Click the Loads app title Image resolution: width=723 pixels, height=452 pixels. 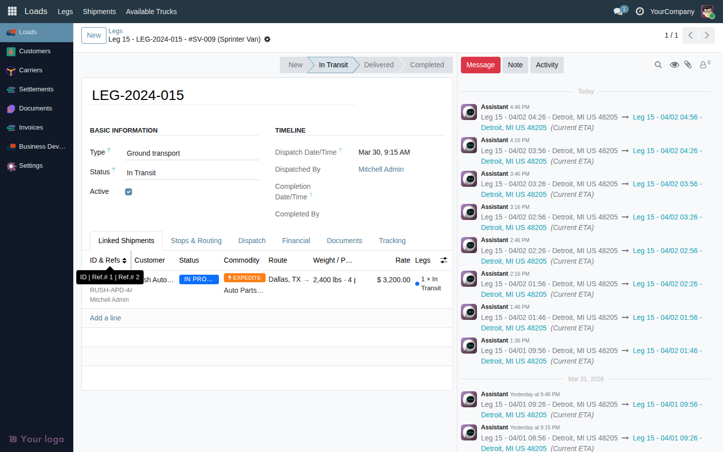pyautogui.click(x=36, y=11)
